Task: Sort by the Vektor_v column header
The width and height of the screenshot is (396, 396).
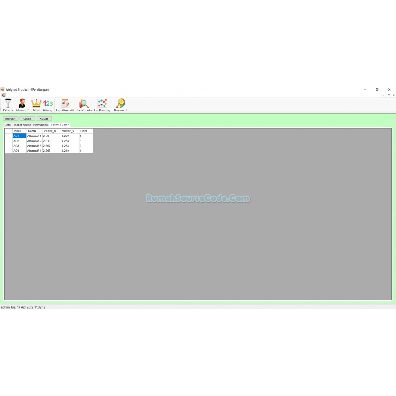Action: tap(70, 131)
